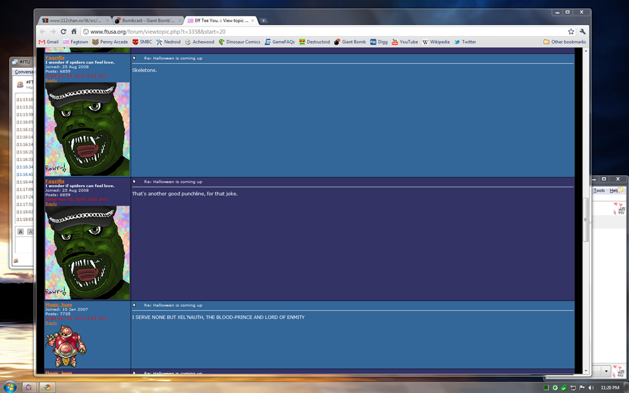The height and width of the screenshot is (393, 629).
Task: Open the Achewood bookmark
Action: (199, 42)
